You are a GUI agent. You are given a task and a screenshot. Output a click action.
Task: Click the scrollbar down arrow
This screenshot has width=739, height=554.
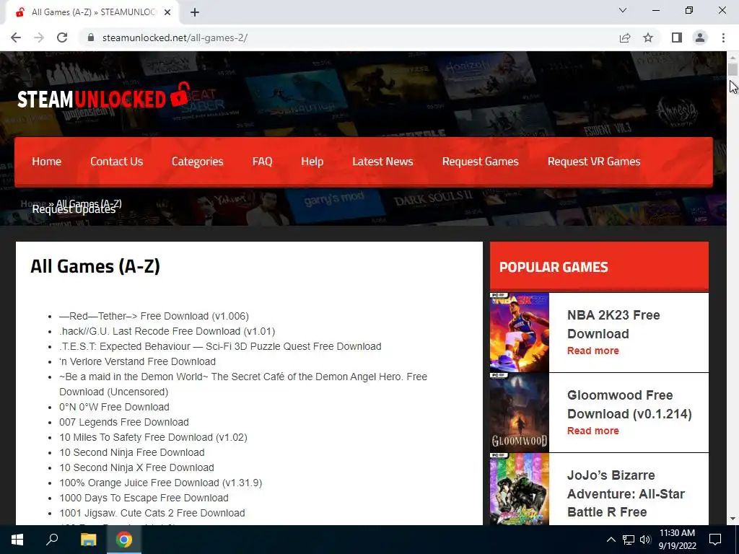[x=733, y=519]
